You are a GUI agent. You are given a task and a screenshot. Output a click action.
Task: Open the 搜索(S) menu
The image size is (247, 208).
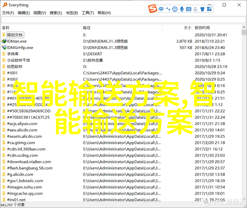(x=56, y=13)
